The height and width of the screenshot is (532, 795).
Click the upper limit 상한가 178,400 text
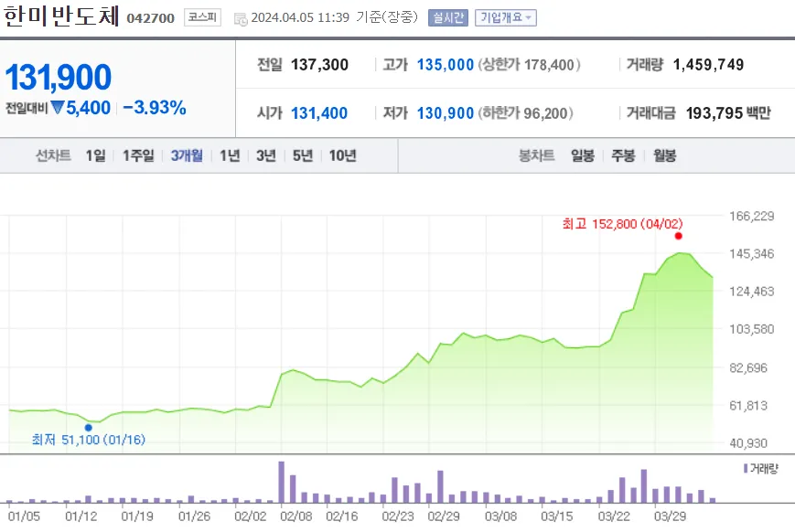point(529,65)
